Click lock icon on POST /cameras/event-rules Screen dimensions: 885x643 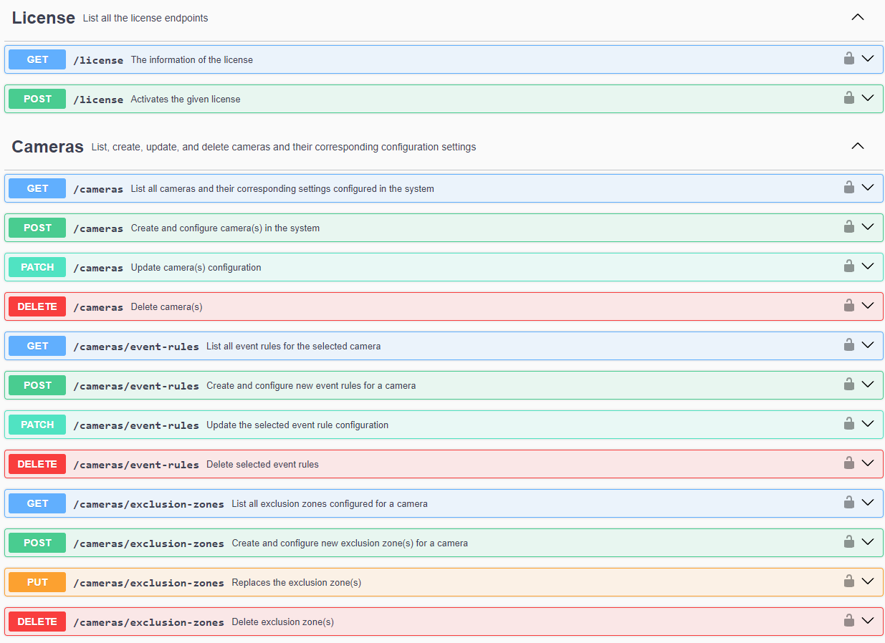(849, 385)
